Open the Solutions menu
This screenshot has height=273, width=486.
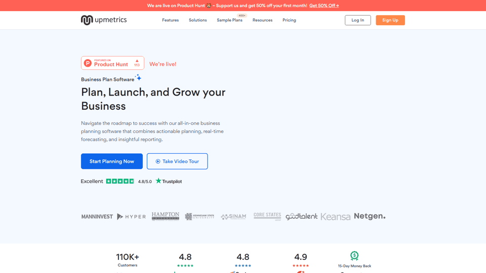[198, 20]
